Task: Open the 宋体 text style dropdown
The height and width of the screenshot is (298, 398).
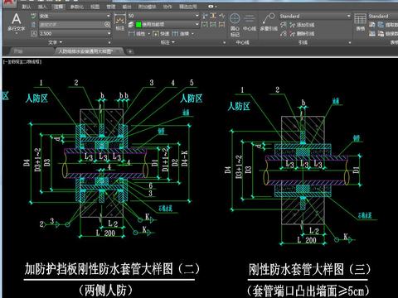Action: pos(109,17)
